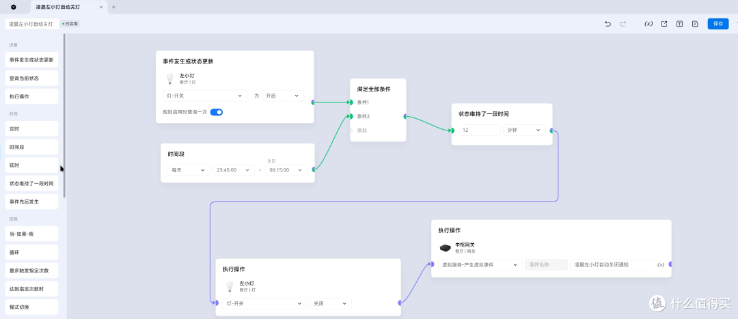Open 灯-开关 dropdown in 执行操作 node
The height and width of the screenshot is (319, 738).
pos(264,303)
